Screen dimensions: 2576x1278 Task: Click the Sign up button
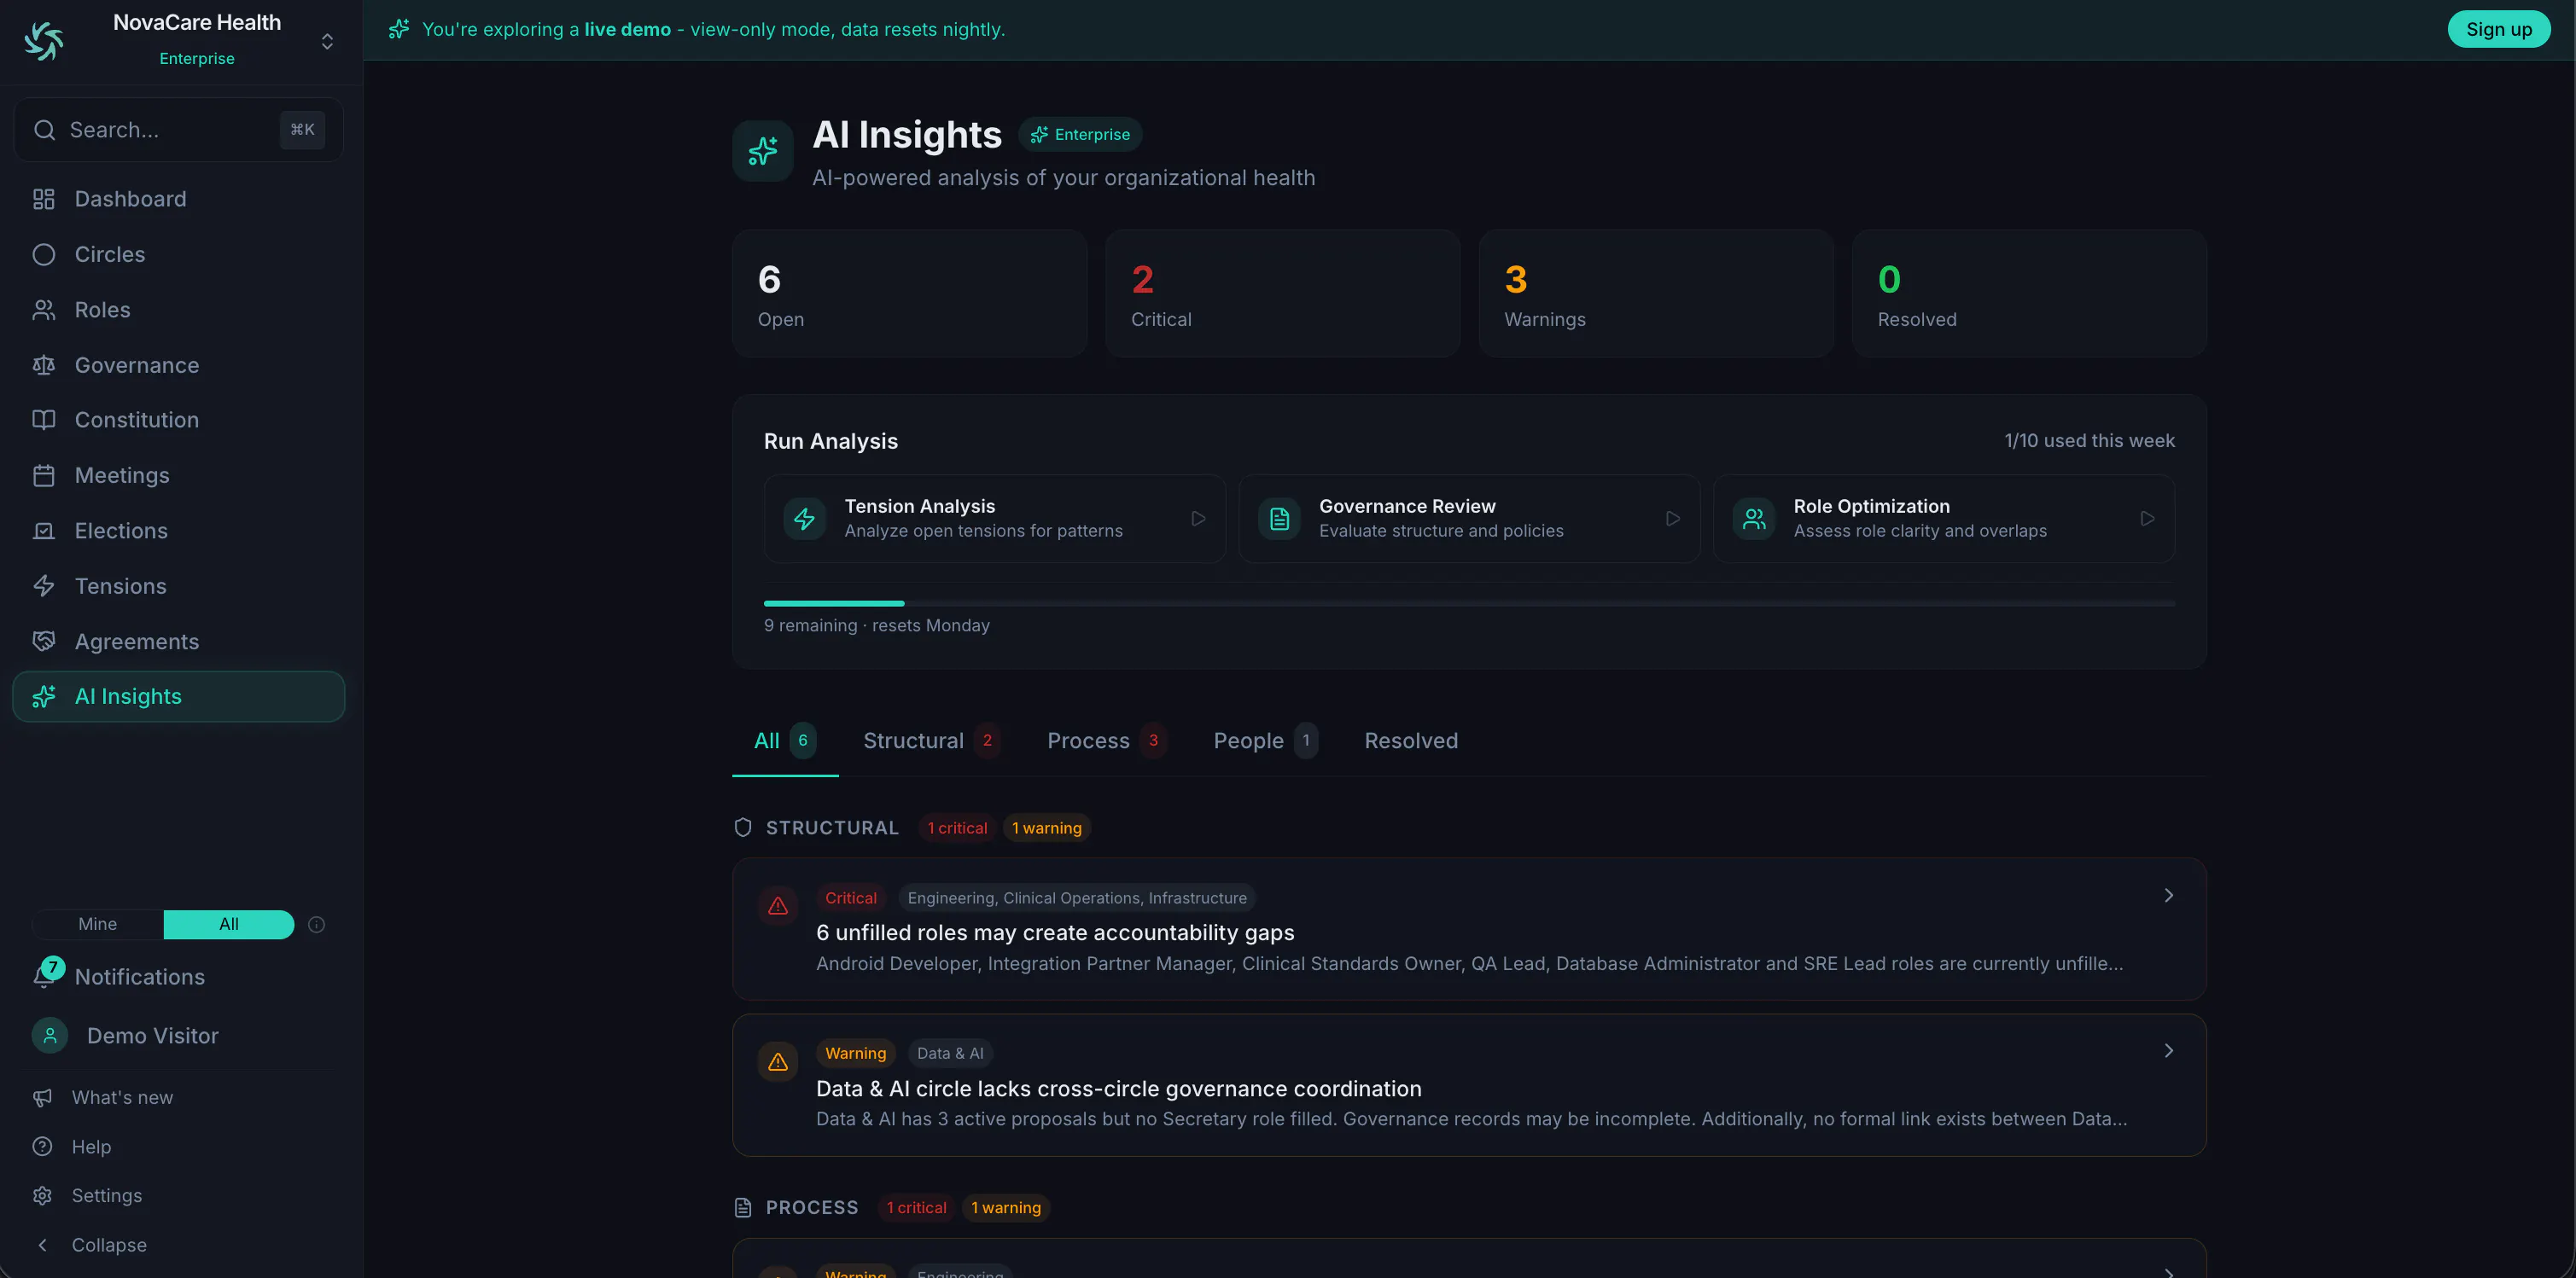[2498, 29]
